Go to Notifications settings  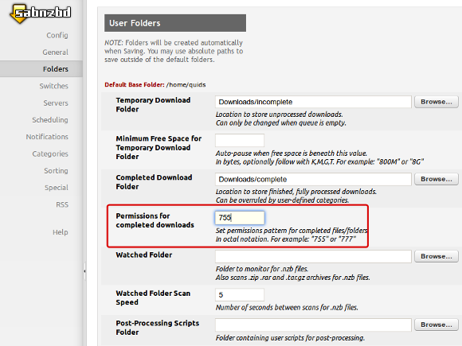pos(47,137)
